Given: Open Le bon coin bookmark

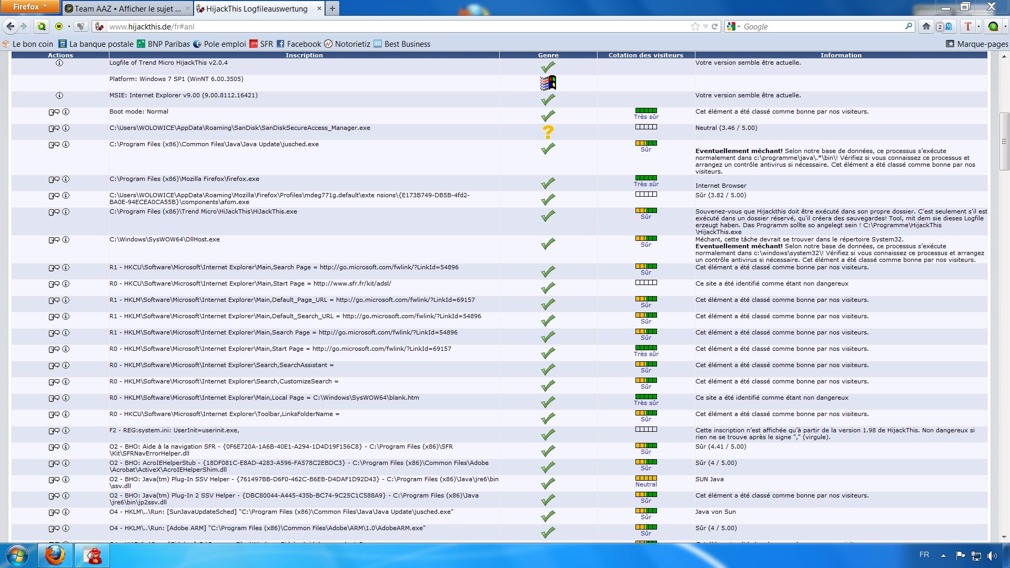Looking at the screenshot, I should point(28,44).
